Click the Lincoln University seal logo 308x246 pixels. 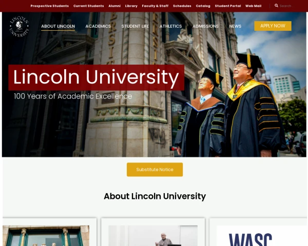[20, 27]
